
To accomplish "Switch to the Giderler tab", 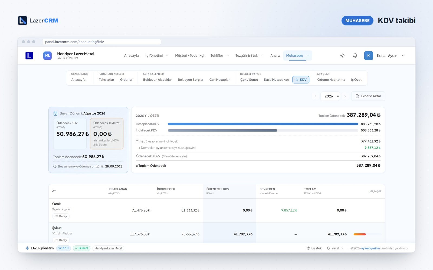I will (x=126, y=80).
